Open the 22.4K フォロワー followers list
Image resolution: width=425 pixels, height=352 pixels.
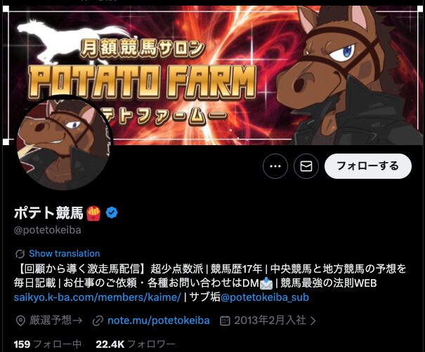[136, 344]
